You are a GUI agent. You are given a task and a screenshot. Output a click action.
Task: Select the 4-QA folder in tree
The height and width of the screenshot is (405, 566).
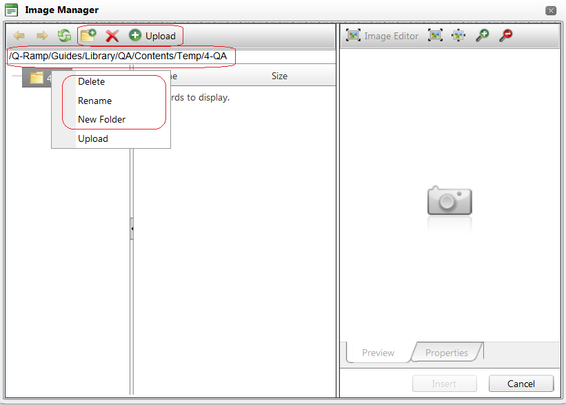[x=37, y=78]
